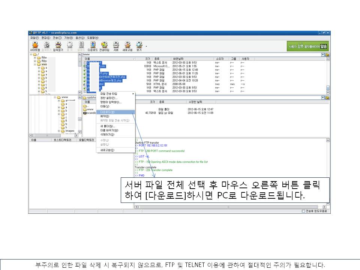360x270 pixels.
Task: Open the 전송타입 transfer type icon
Action: pos(104,46)
